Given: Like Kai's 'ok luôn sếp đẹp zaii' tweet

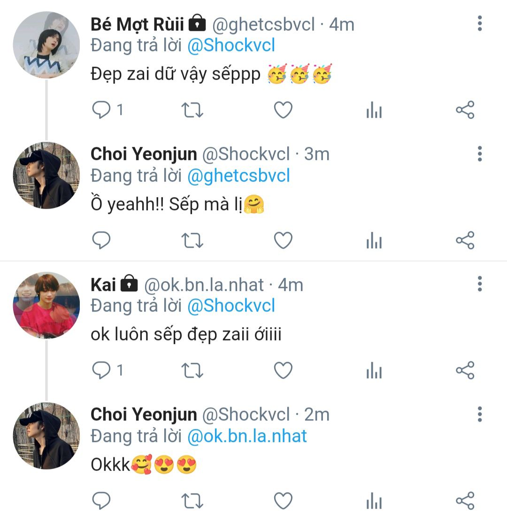Looking at the screenshot, I should coord(283,371).
